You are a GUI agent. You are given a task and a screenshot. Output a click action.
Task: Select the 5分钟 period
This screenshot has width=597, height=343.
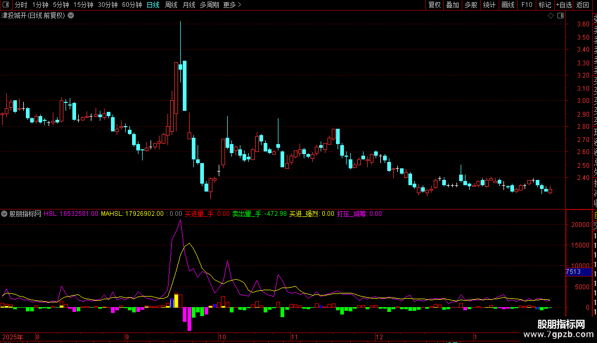(x=61, y=5)
